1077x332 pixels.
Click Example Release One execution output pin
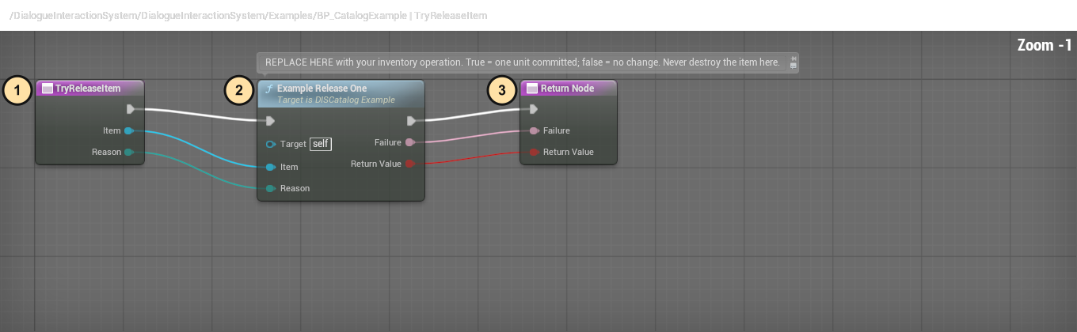click(411, 121)
